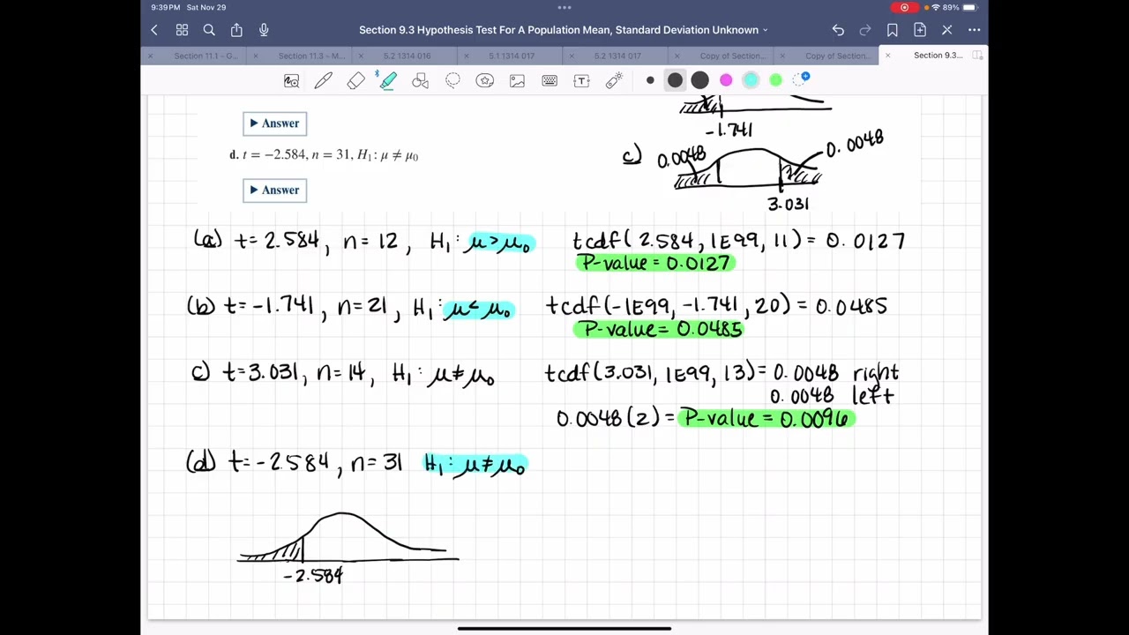This screenshot has height=635, width=1129.
Task: Redo the undone stroke
Action: coord(865,30)
